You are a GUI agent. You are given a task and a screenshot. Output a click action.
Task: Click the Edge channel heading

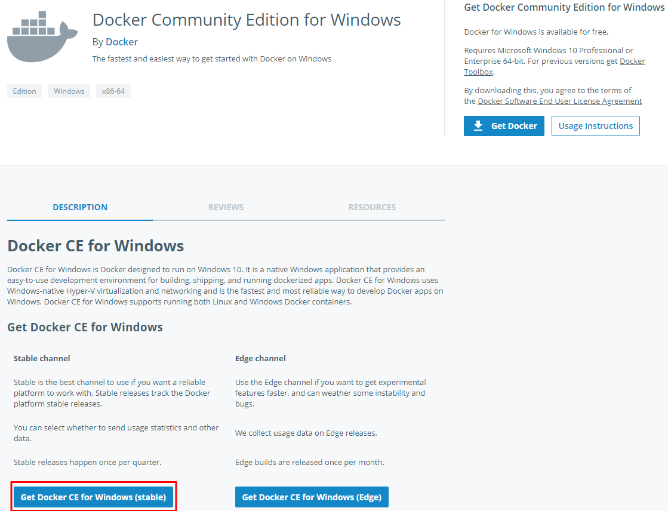260,358
